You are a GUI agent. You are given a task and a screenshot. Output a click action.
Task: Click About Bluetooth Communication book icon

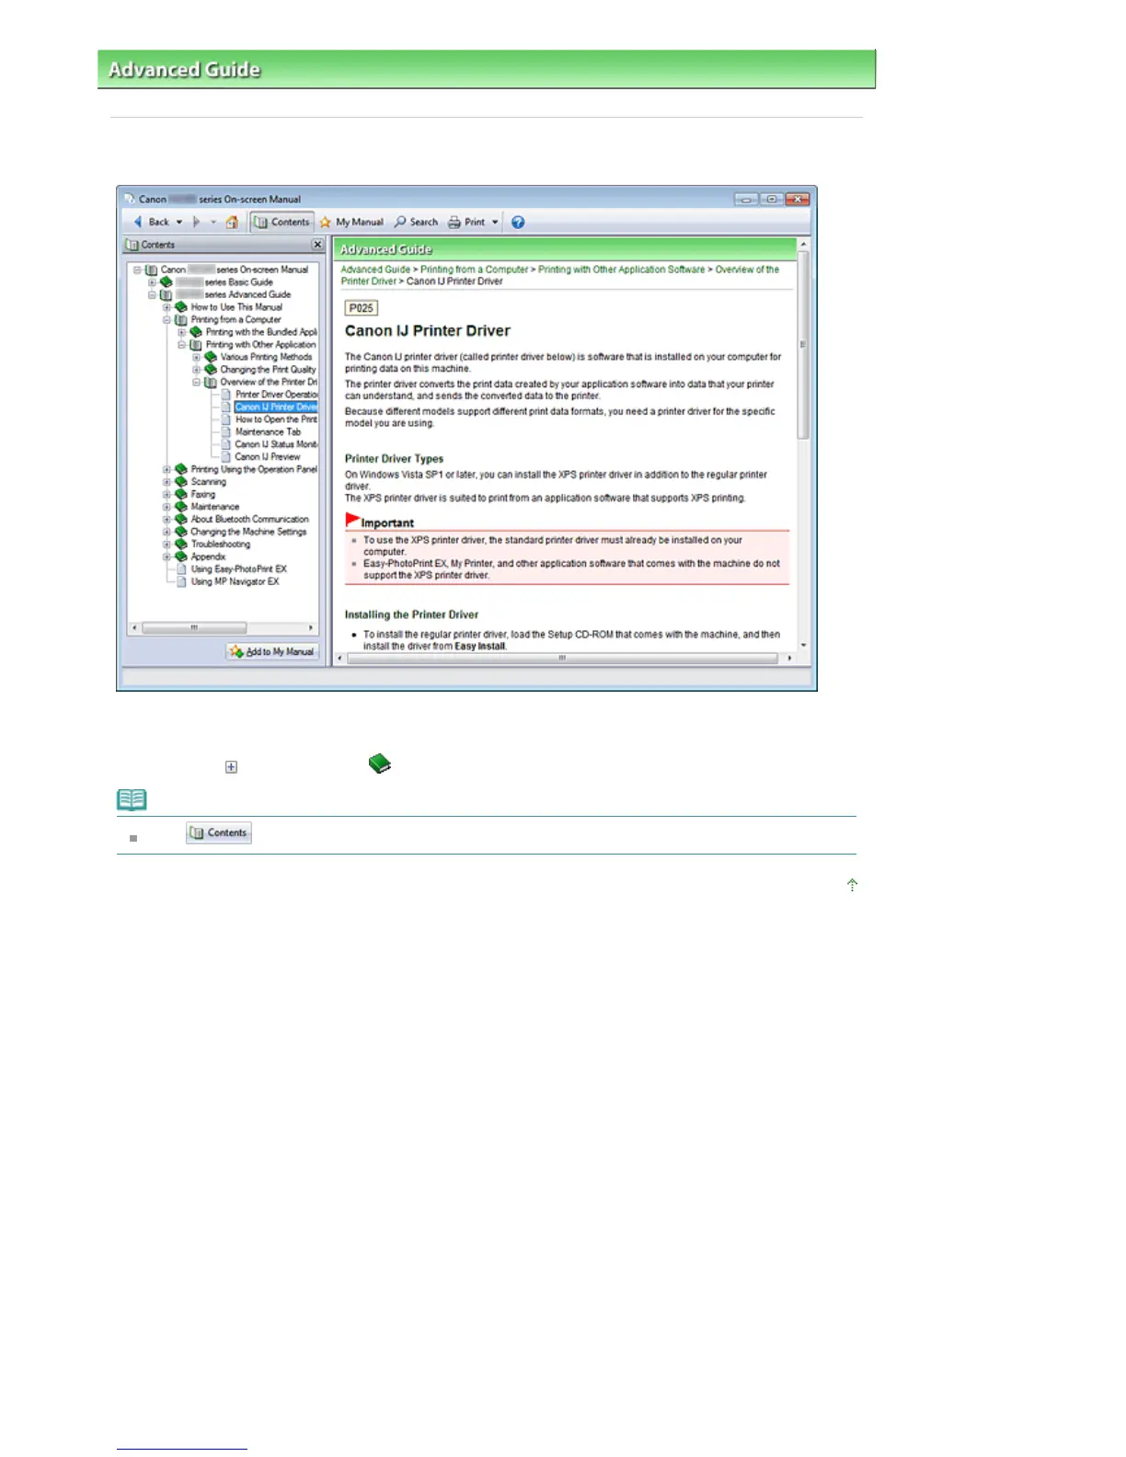181,519
